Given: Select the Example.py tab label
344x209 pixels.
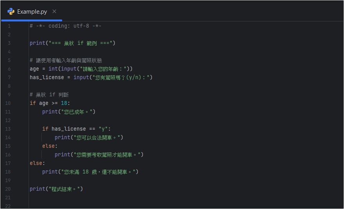Looking at the screenshot, I should [32, 11].
